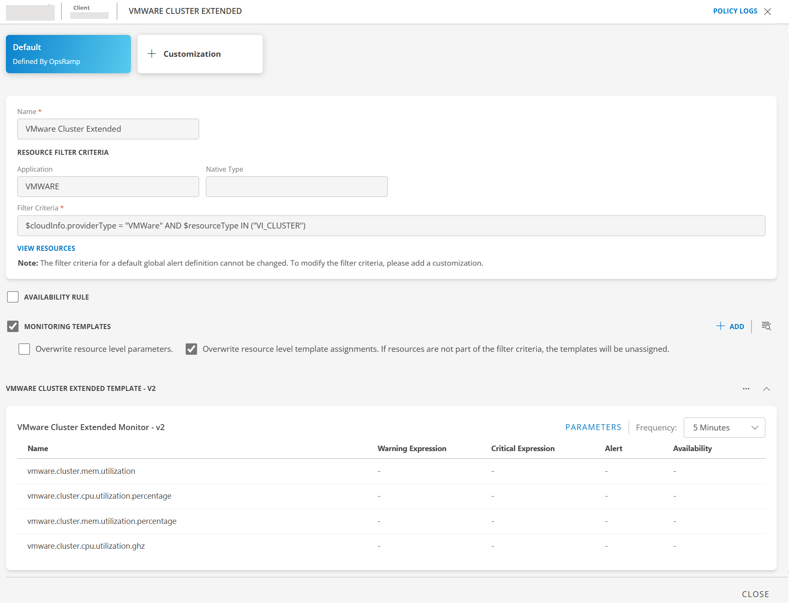Image resolution: width=789 pixels, height=603 pixels.
Task: Check Overwrite resource level parameters
Action: tap(24, 349)
